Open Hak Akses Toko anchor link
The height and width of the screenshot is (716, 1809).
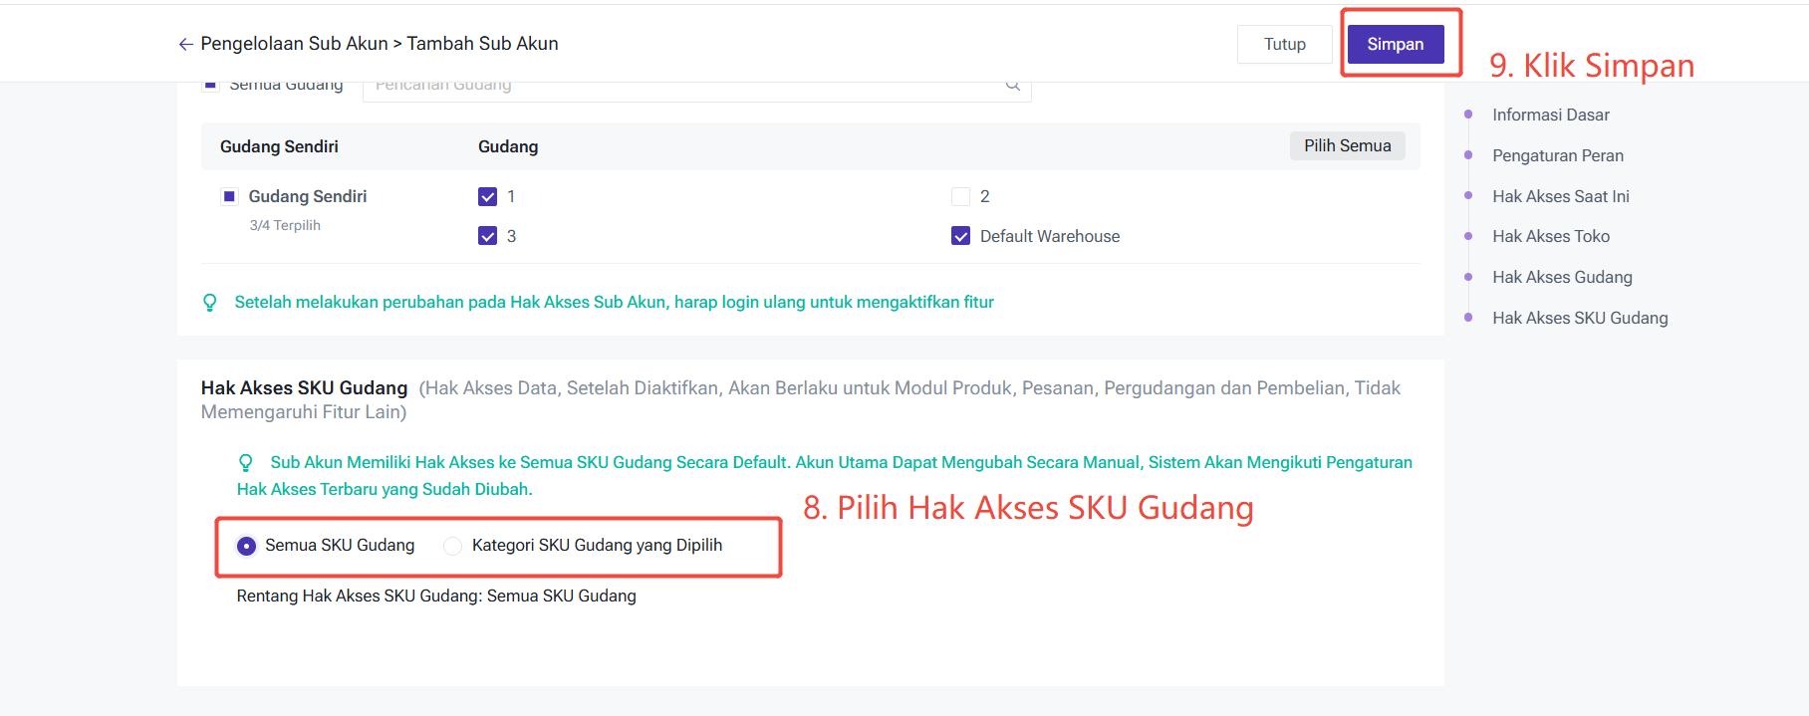coord(1550,237)
